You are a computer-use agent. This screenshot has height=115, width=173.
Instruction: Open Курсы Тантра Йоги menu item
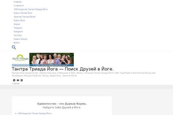coord(23,13)
